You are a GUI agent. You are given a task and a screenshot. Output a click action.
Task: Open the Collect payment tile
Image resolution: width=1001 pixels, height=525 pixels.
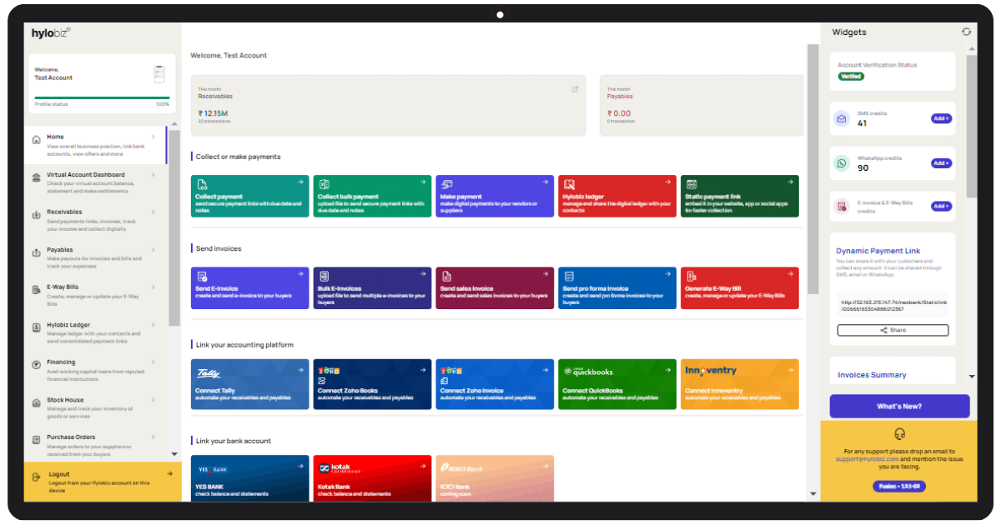pos(249,197)
